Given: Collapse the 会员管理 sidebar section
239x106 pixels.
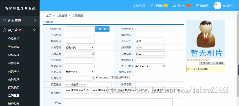Looking at the screenshot, I should pos(20,30).
